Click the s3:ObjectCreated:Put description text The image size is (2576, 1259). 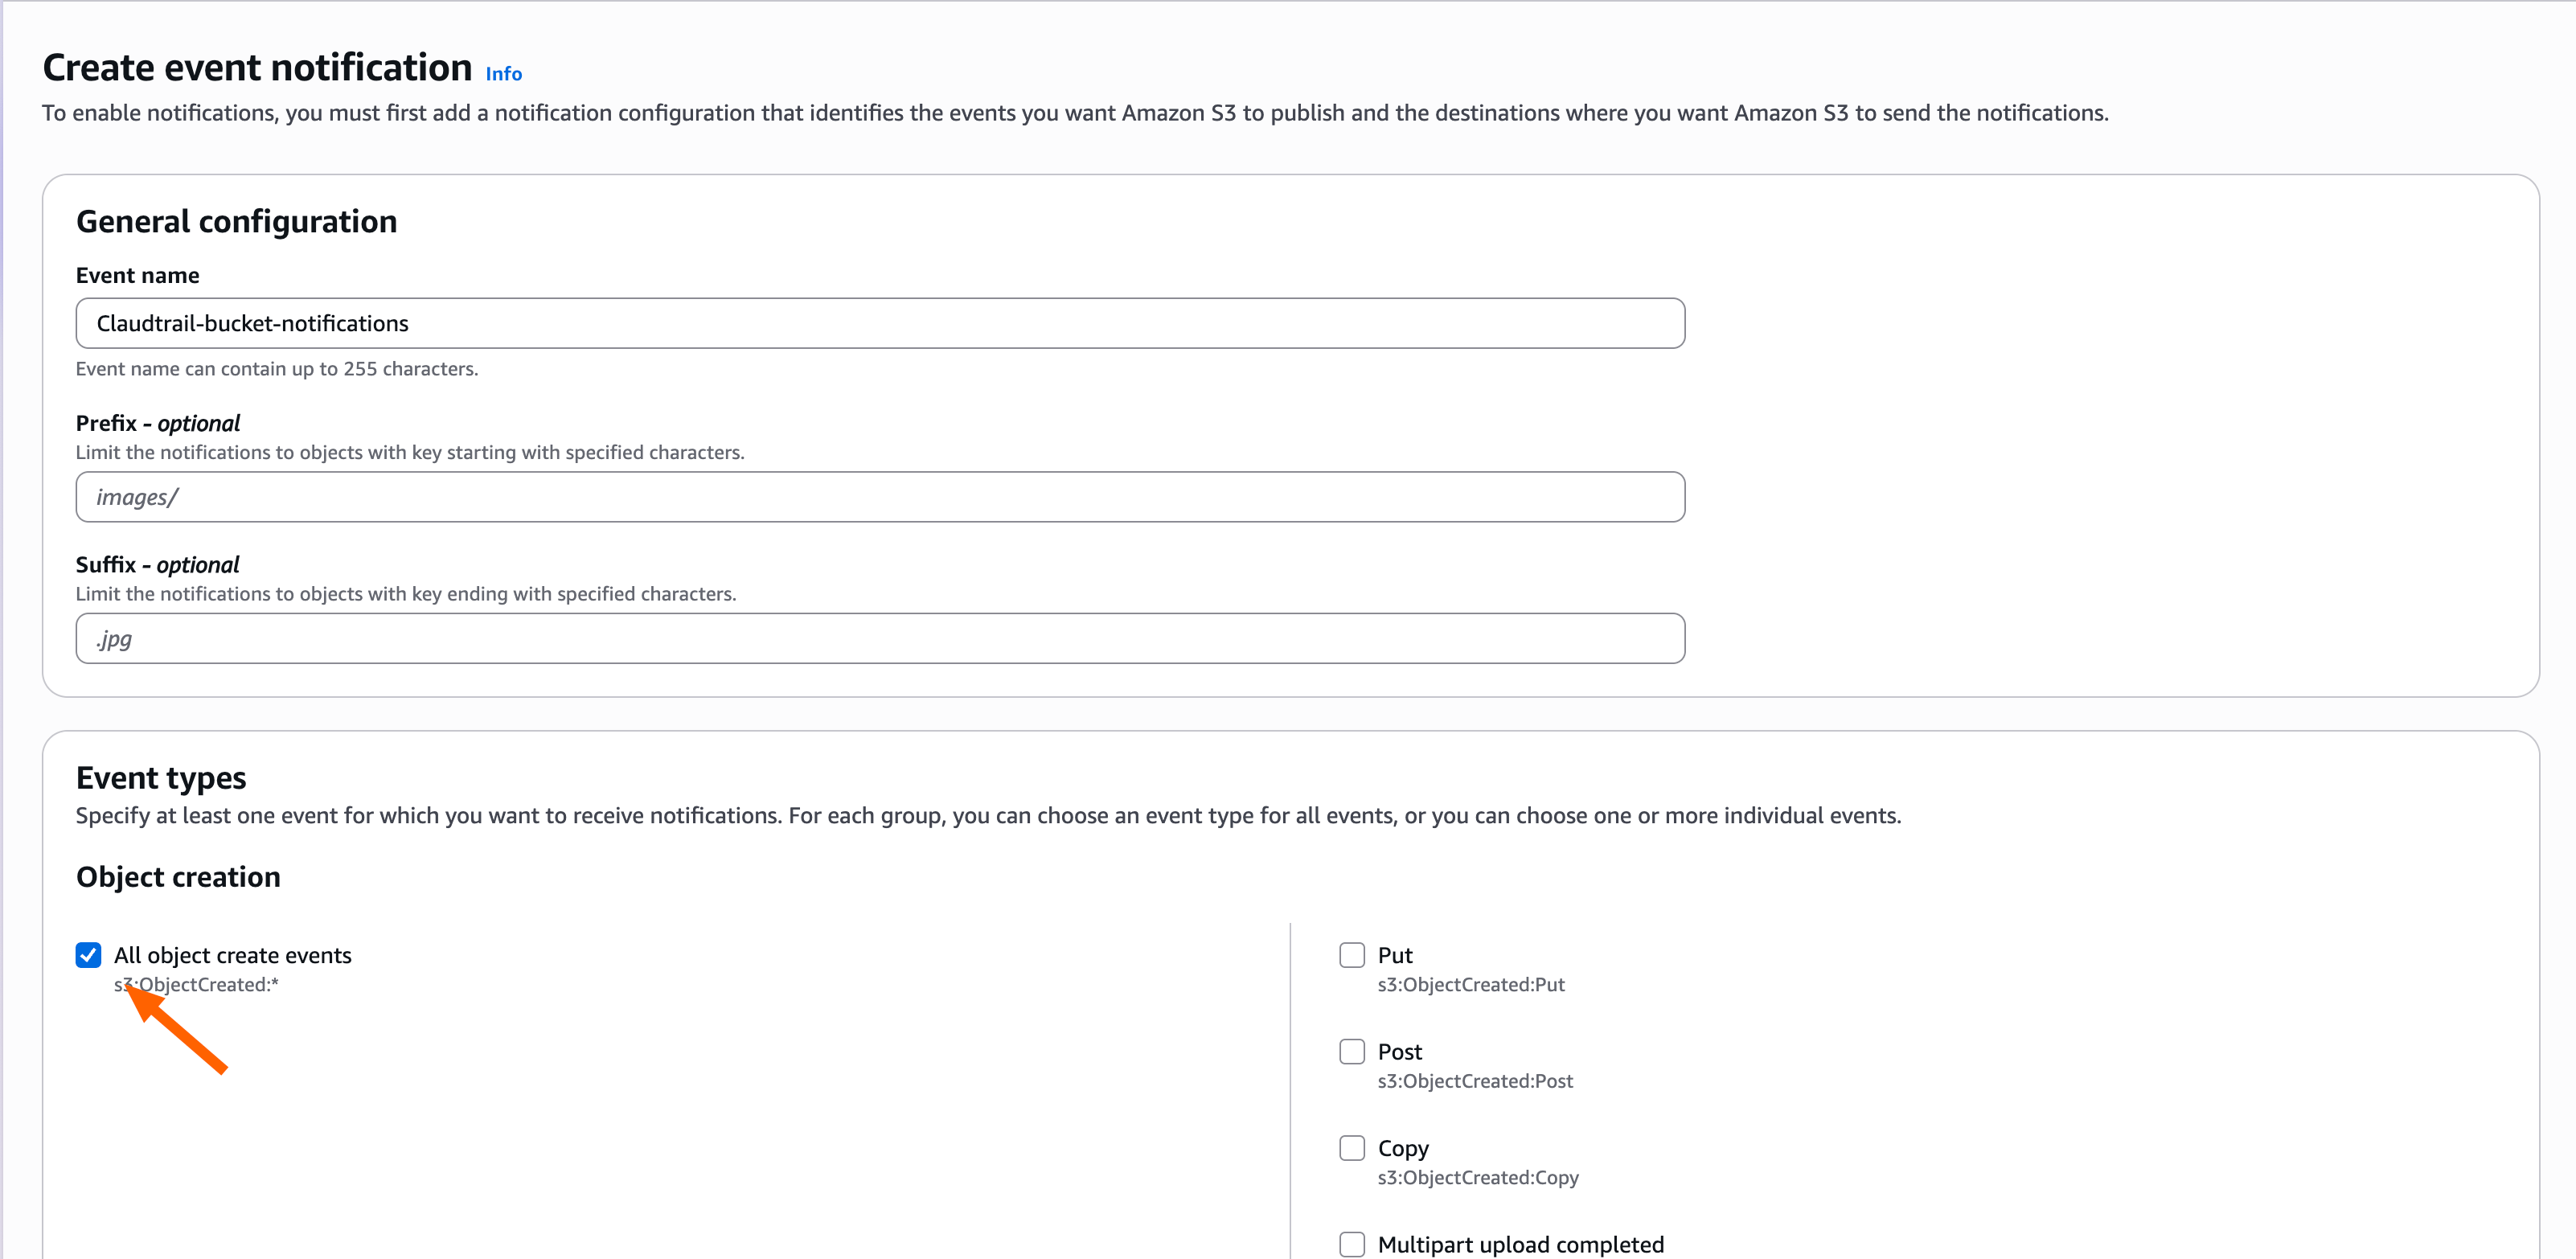tap(1471, 984)
